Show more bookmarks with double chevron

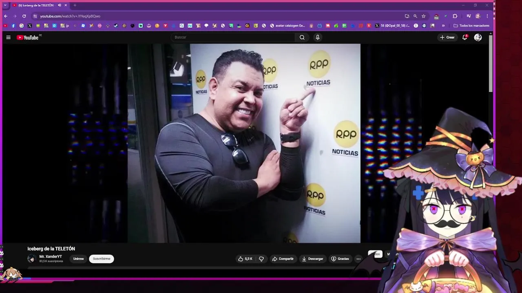click(x=443, y=26)
